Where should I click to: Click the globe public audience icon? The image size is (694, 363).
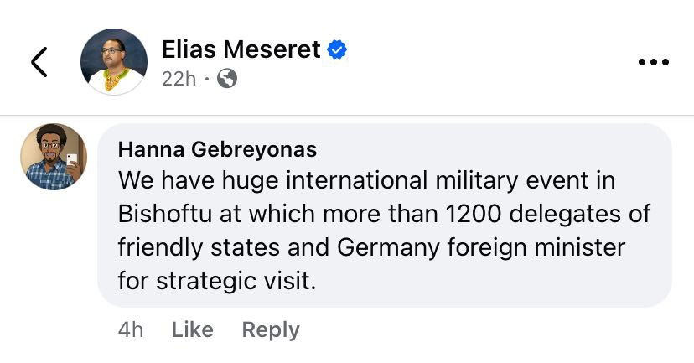click(x=227, y=79)
